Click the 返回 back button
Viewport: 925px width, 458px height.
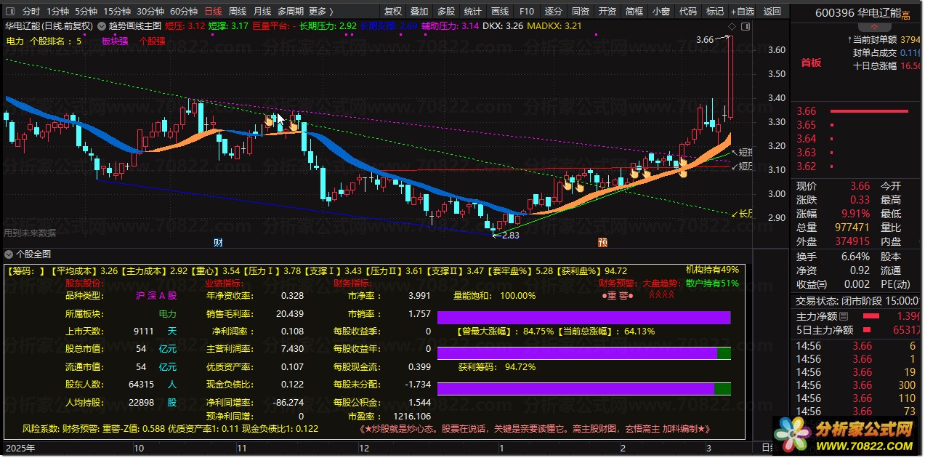coord(773,12)
